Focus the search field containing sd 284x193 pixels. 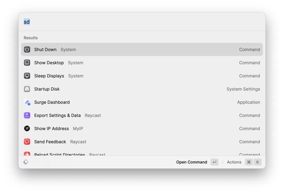pyautogui.click(x=142, y=22)
